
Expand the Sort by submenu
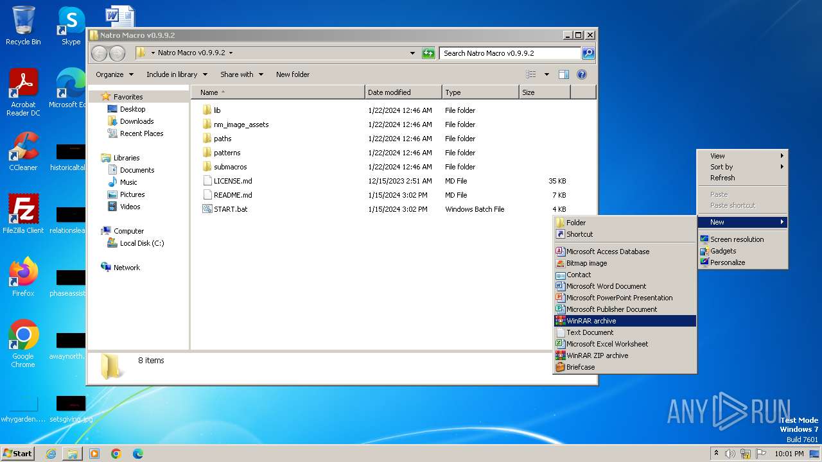[x=742, y=167]
